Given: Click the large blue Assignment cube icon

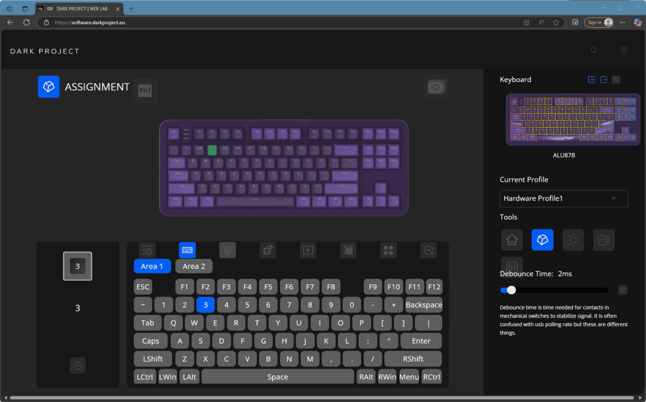Looking at the screenshot, I should 49,87.
